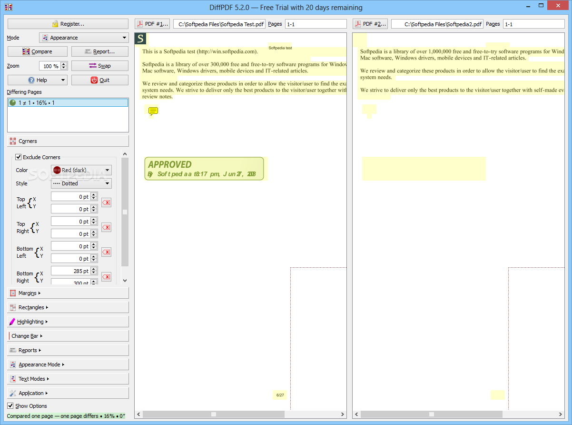572x425 pixels.
Task: Click the options panel scroll down arrow
Action: (125, 281)
